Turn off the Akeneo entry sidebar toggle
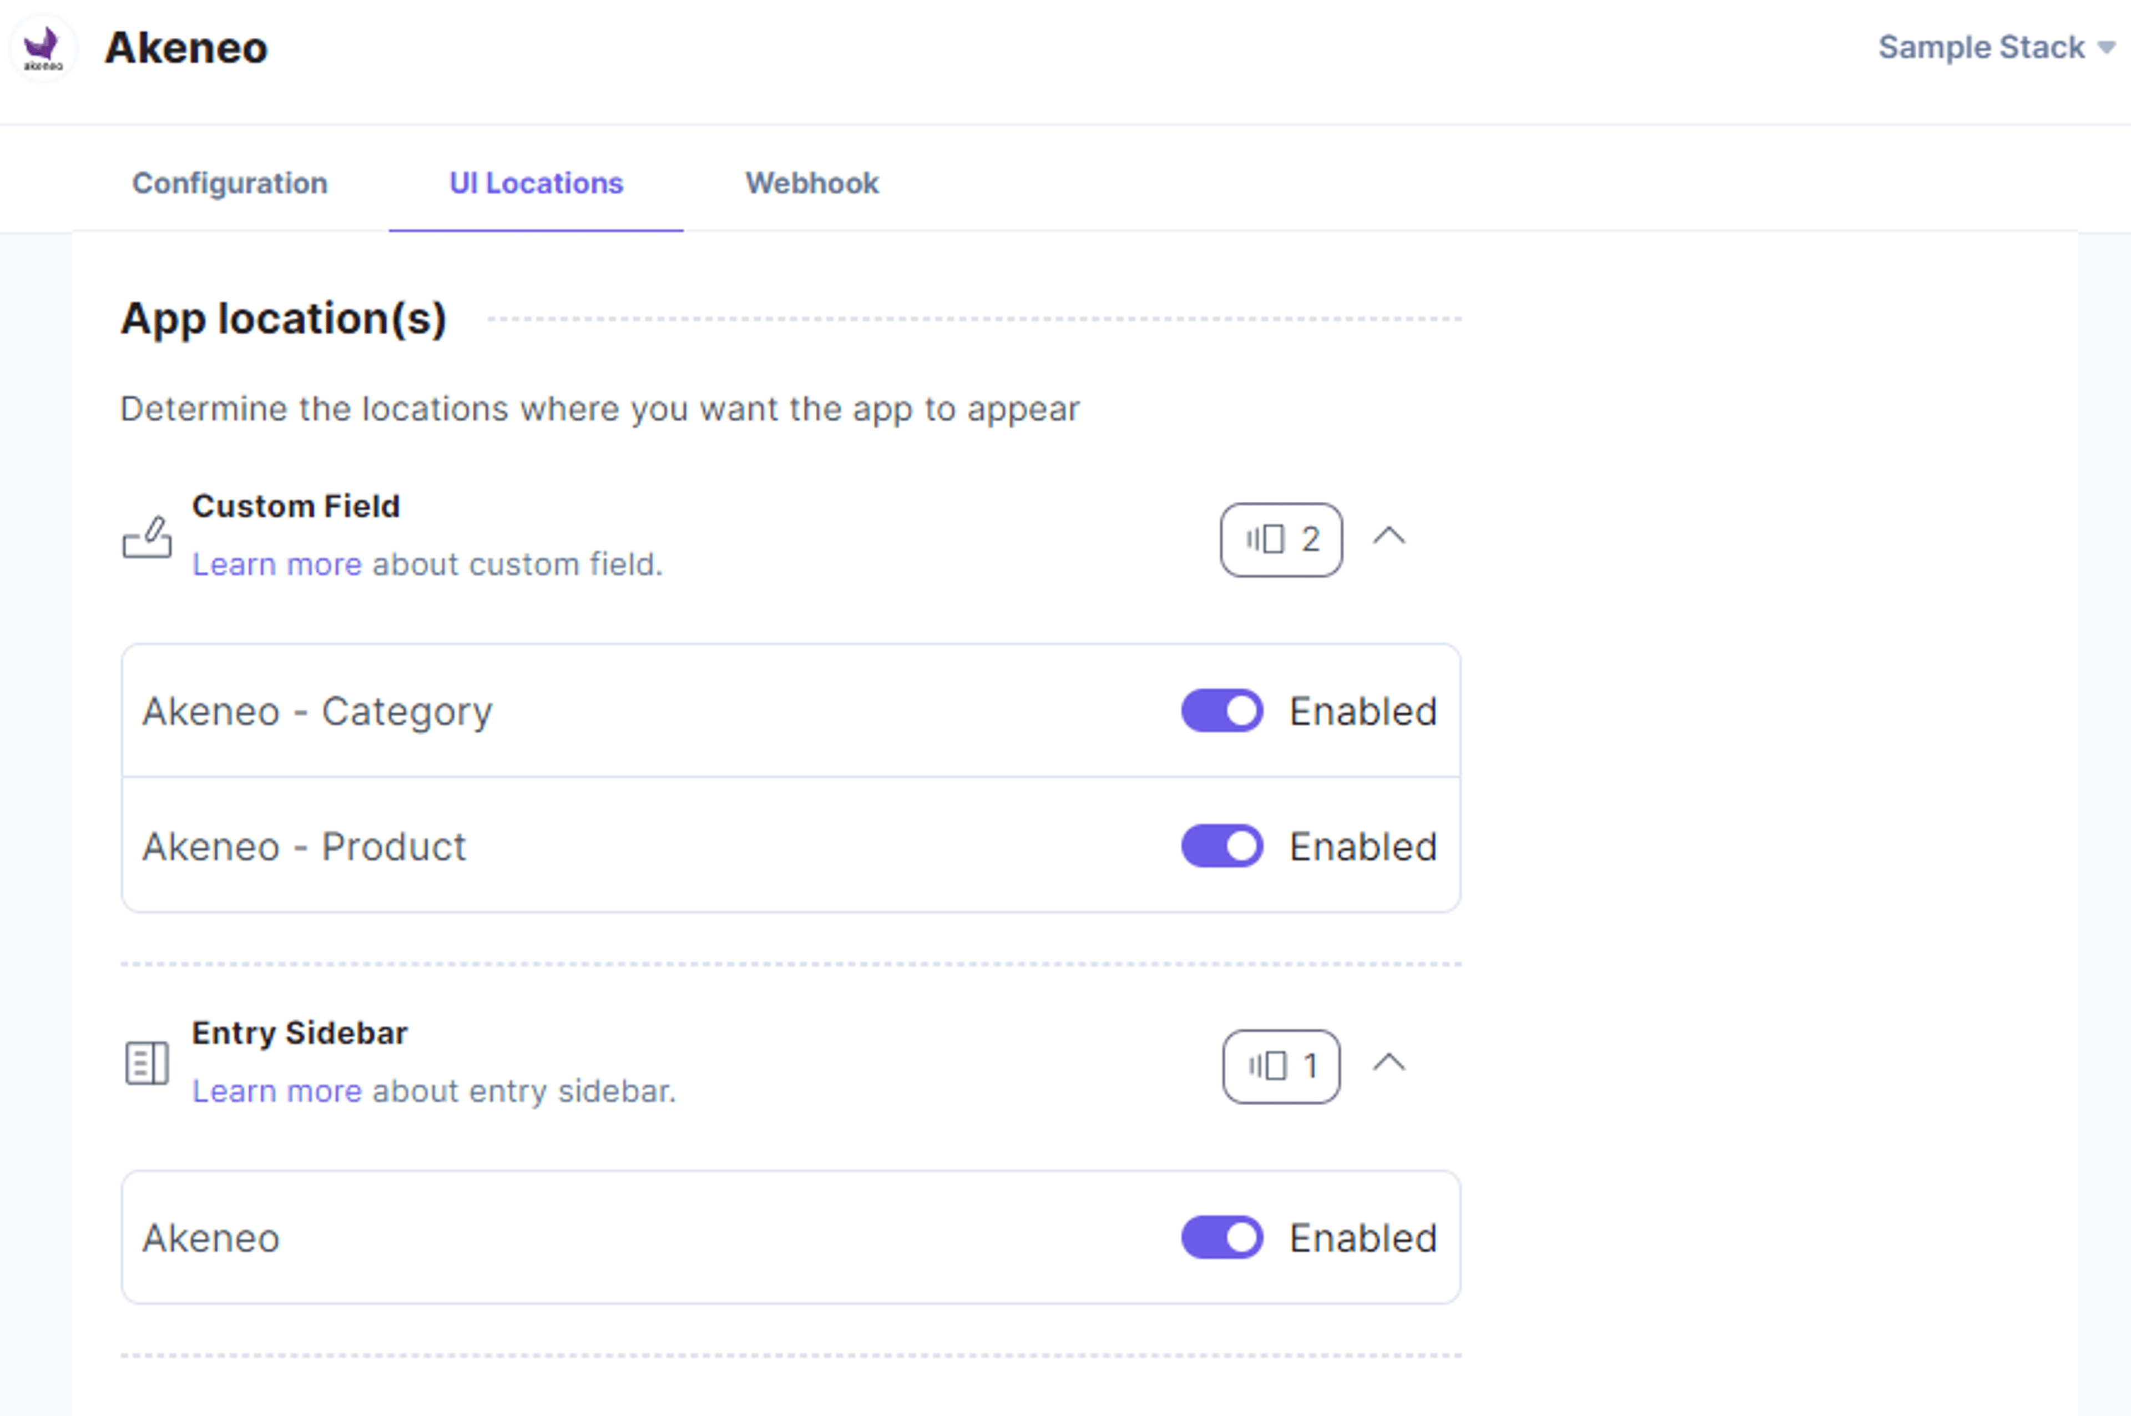This screenshot has width=2131, height=1416. pyautogui.click(x=1222, y=1237)
